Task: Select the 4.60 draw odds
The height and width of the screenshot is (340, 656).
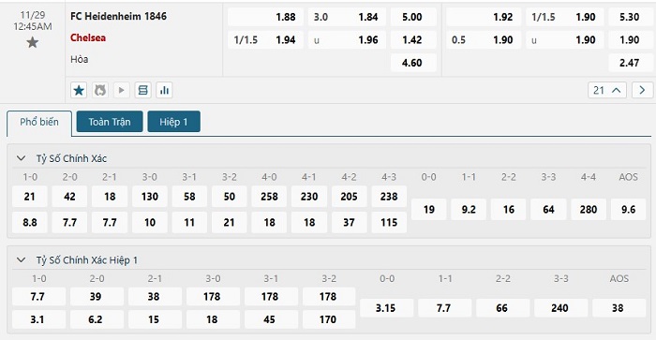Action: 413,63
